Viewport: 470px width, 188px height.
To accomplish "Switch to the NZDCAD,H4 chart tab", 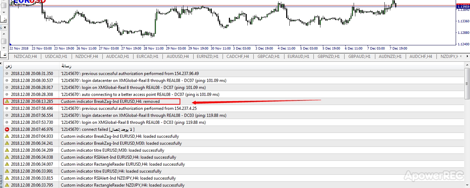I will pos(26,57).
